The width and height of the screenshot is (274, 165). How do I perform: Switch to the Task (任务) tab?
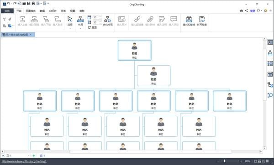[63, 11]
